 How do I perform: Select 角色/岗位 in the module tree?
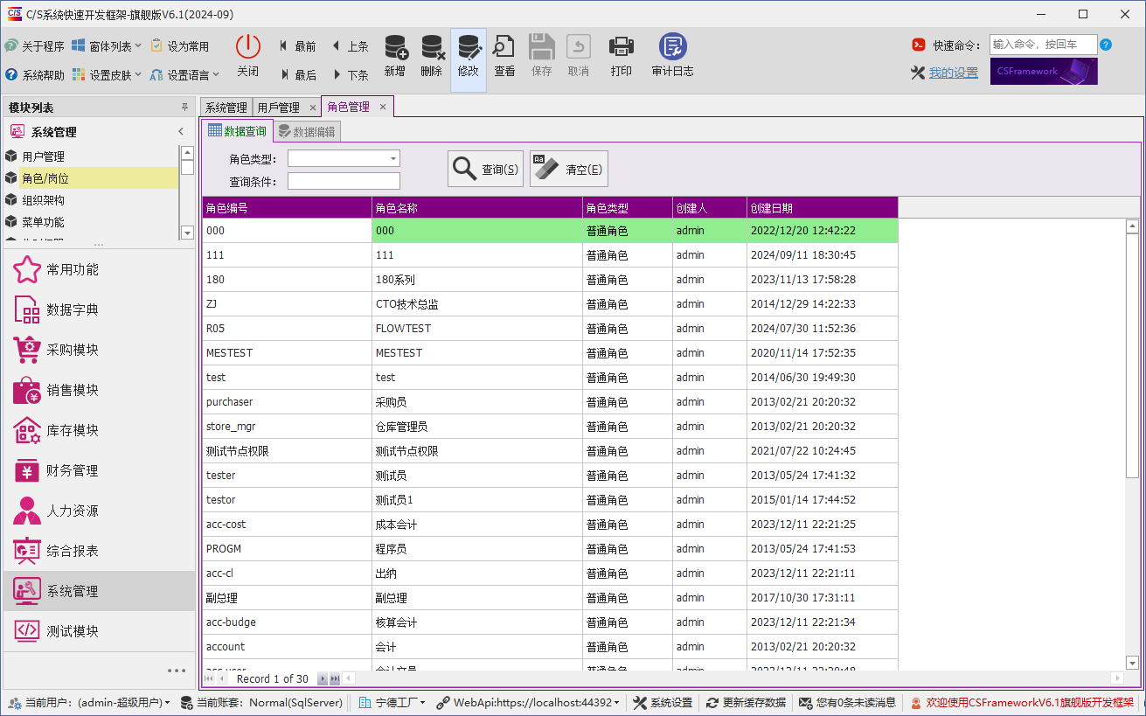91,178
